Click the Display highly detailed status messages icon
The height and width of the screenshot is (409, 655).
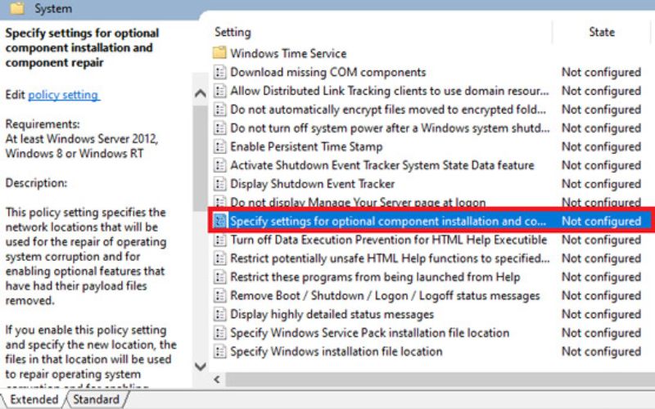[x=219, y=314]
